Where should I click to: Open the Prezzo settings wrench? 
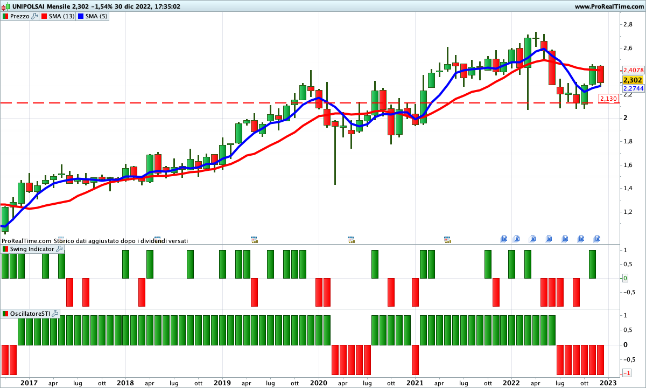[x=35, y=16]
